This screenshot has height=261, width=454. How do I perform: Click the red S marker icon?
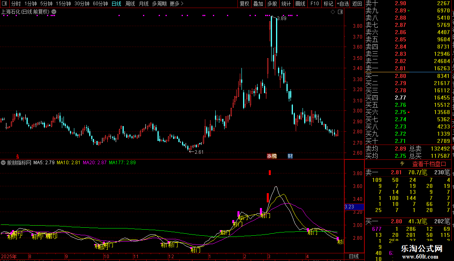18,157
